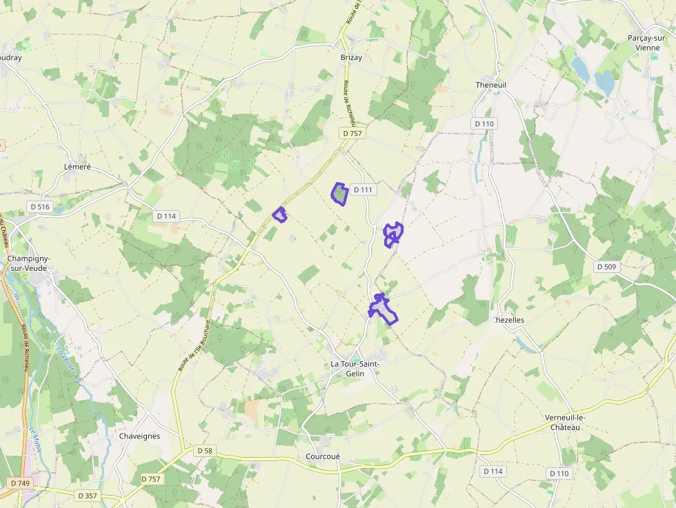Select the purple outlined polygon beside D 111
The image size is (676, 508).
tap(339, 194)
